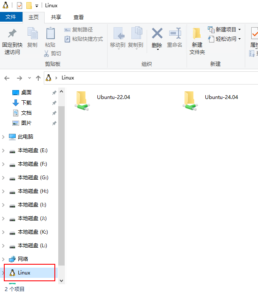Select 桌面 in quick access
Screen dimensions: 258x294
pyautogui.click(x=26, y=93)
